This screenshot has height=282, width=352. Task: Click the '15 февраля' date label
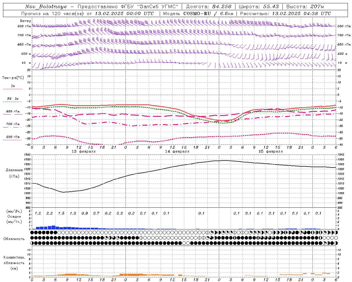271,151
